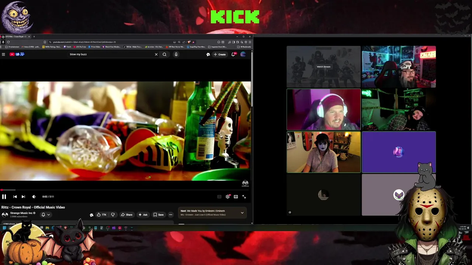Scrub the video player video frame

tap(125, 131)
